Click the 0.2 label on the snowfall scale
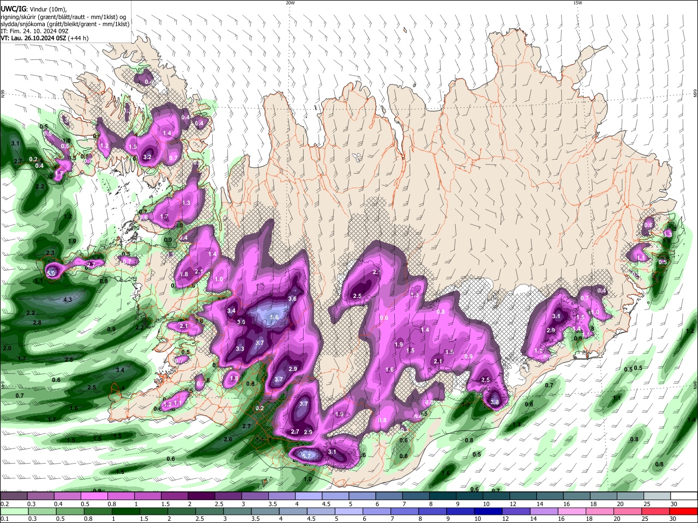 point(4,504)
